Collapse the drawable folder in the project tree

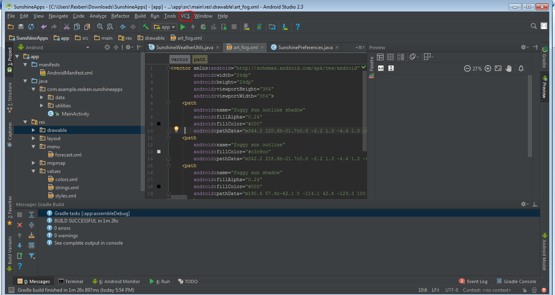point(34,130)
